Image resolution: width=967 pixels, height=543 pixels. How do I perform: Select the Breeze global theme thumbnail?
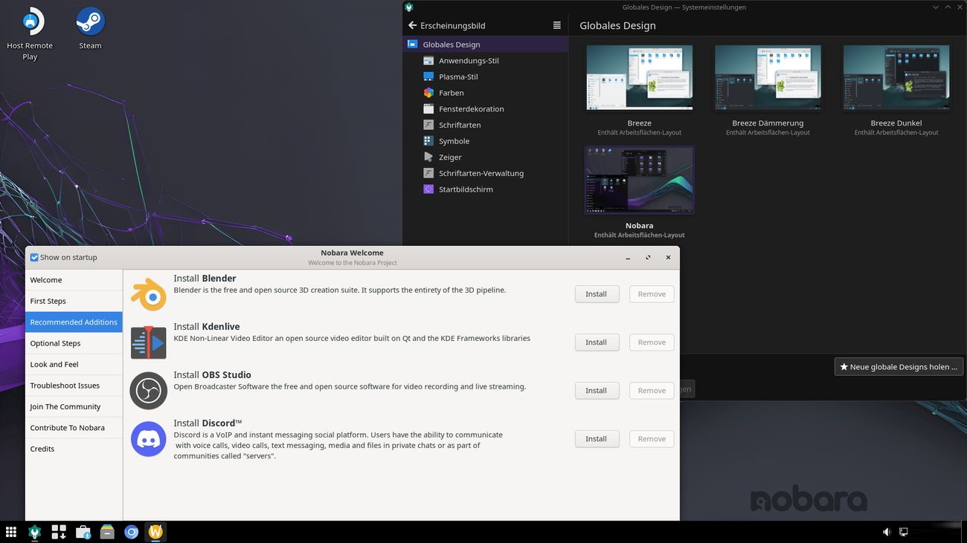click(x=640, y=78)
